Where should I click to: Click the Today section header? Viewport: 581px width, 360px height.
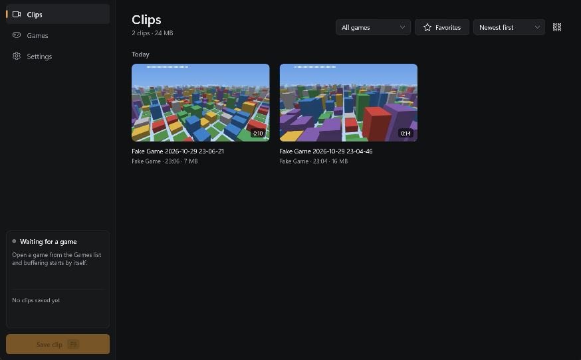click(x=140, y=54)
